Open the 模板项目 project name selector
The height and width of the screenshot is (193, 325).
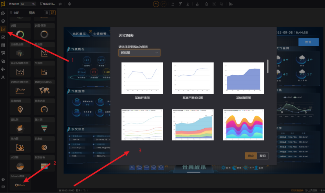48,4
